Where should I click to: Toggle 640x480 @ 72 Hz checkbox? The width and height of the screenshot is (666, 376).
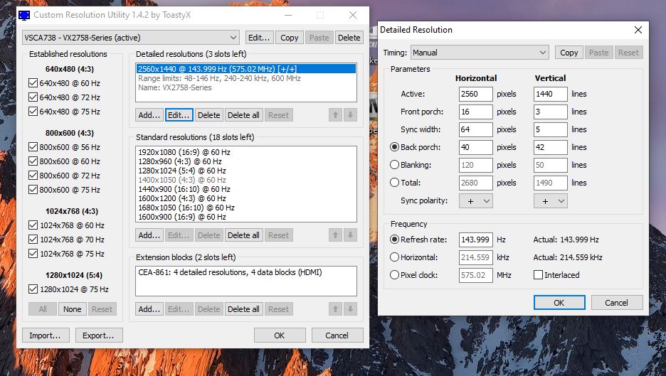33,97
